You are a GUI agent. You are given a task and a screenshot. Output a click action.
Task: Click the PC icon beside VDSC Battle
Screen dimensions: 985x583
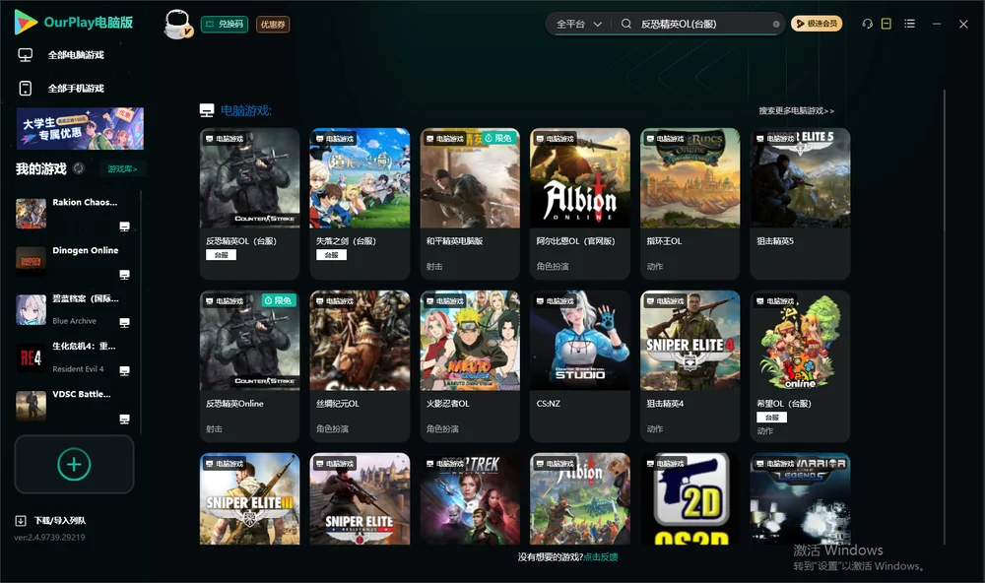pyautogui.click(x=124, y=420)
